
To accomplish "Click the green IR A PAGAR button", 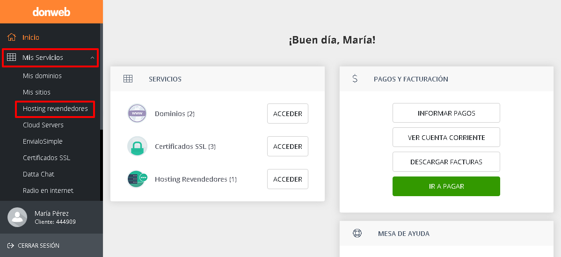I will click(446, 186).
